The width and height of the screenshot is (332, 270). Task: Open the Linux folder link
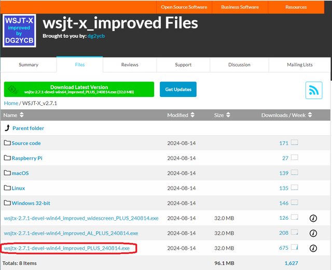[x=18, y=188]
